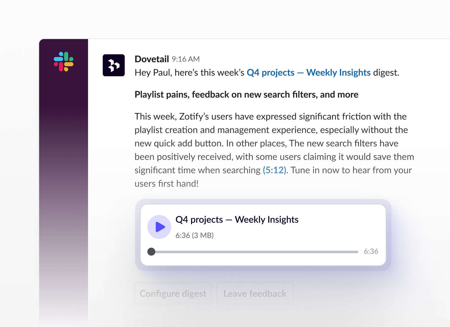Viewport: 450px width, 327px height.
Task: Click the audio card title Q4 projects — Weekly Insights
Action: click(x=237, y=220)
